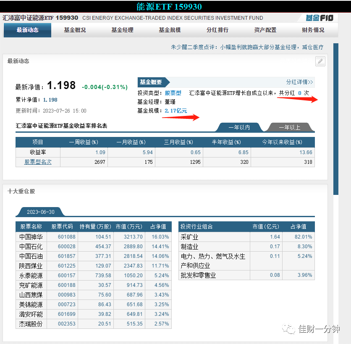The image size is (351, 344).
Task: Click 美锦能源 stock name
Action: pos(31,305)
